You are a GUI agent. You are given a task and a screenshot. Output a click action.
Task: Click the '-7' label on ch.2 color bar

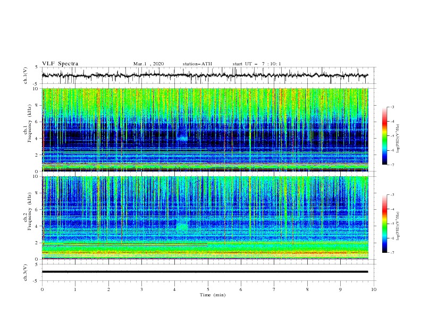tap(392, 253)
